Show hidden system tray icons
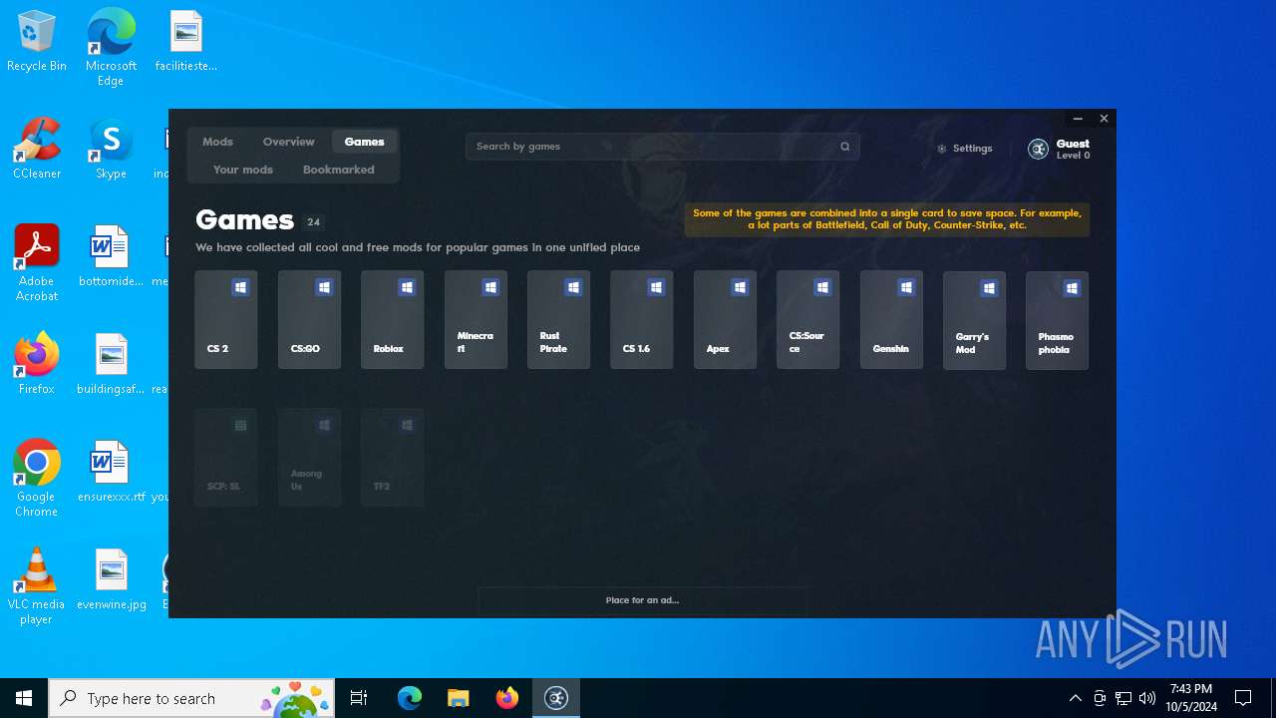The width and height of the screenshot is (1276, 718). (1076, 698)
